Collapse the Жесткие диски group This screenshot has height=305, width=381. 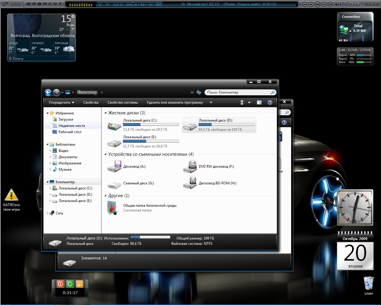coord(105,113)
